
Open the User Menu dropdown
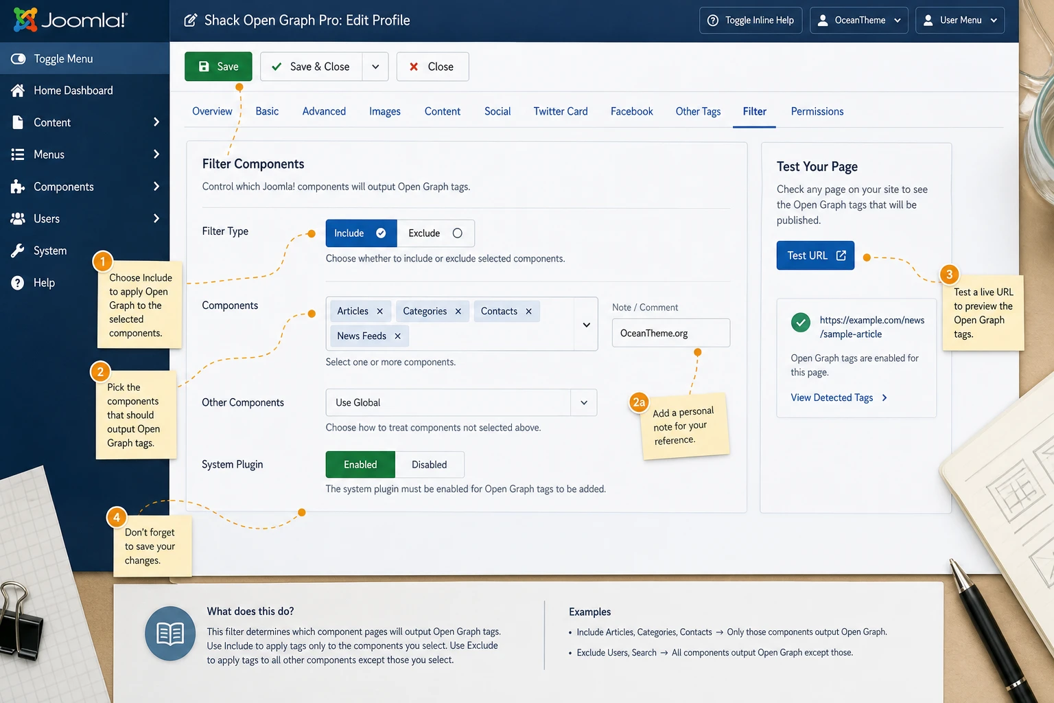coord(960,21)
